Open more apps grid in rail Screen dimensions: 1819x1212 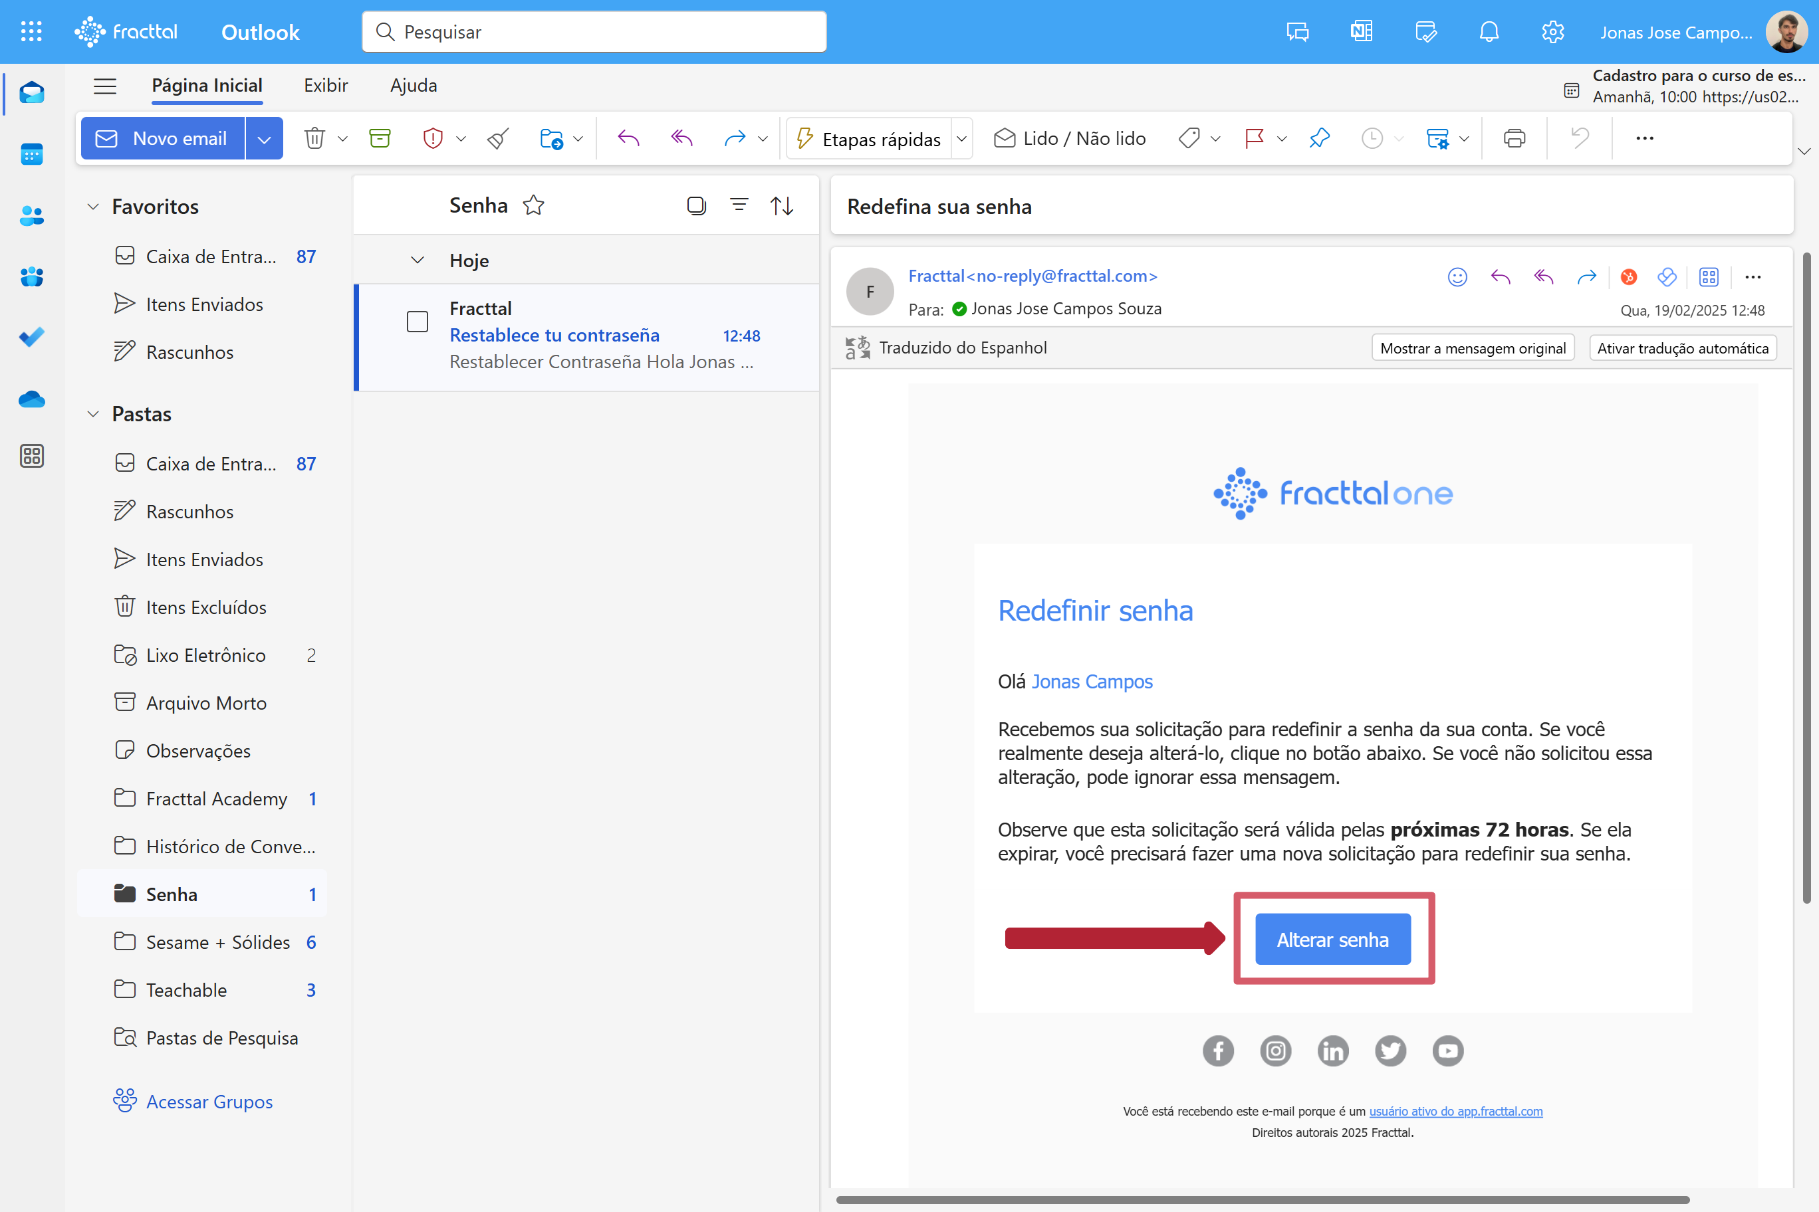coord(32,456)
